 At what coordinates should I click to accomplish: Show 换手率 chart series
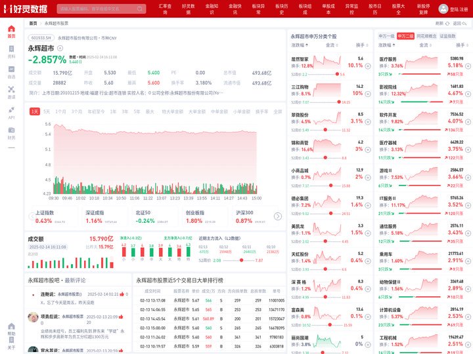261,111
